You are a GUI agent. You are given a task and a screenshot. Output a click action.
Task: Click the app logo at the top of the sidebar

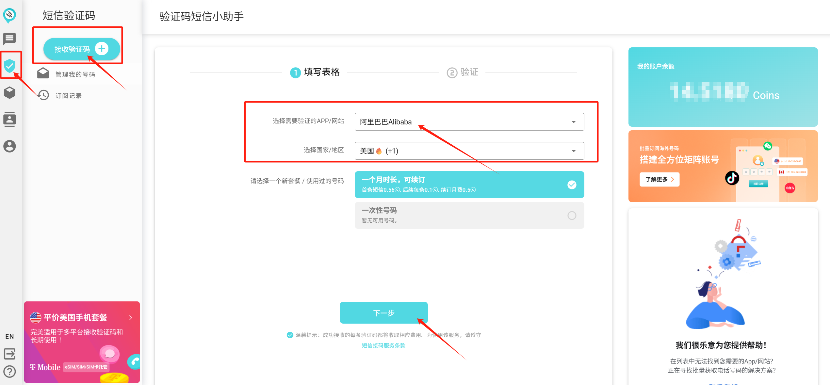tap(9, 15)
